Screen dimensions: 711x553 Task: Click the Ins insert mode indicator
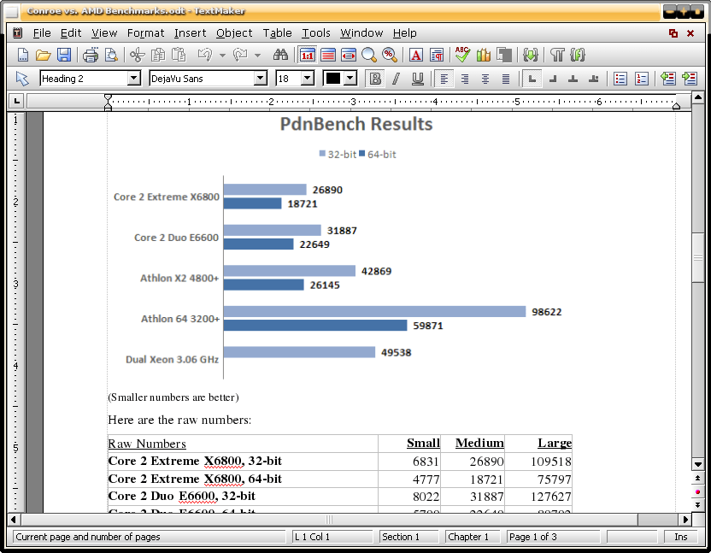point(680,537)
